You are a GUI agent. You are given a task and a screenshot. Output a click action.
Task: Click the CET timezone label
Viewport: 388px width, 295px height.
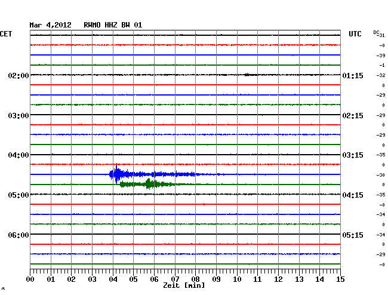6,34
